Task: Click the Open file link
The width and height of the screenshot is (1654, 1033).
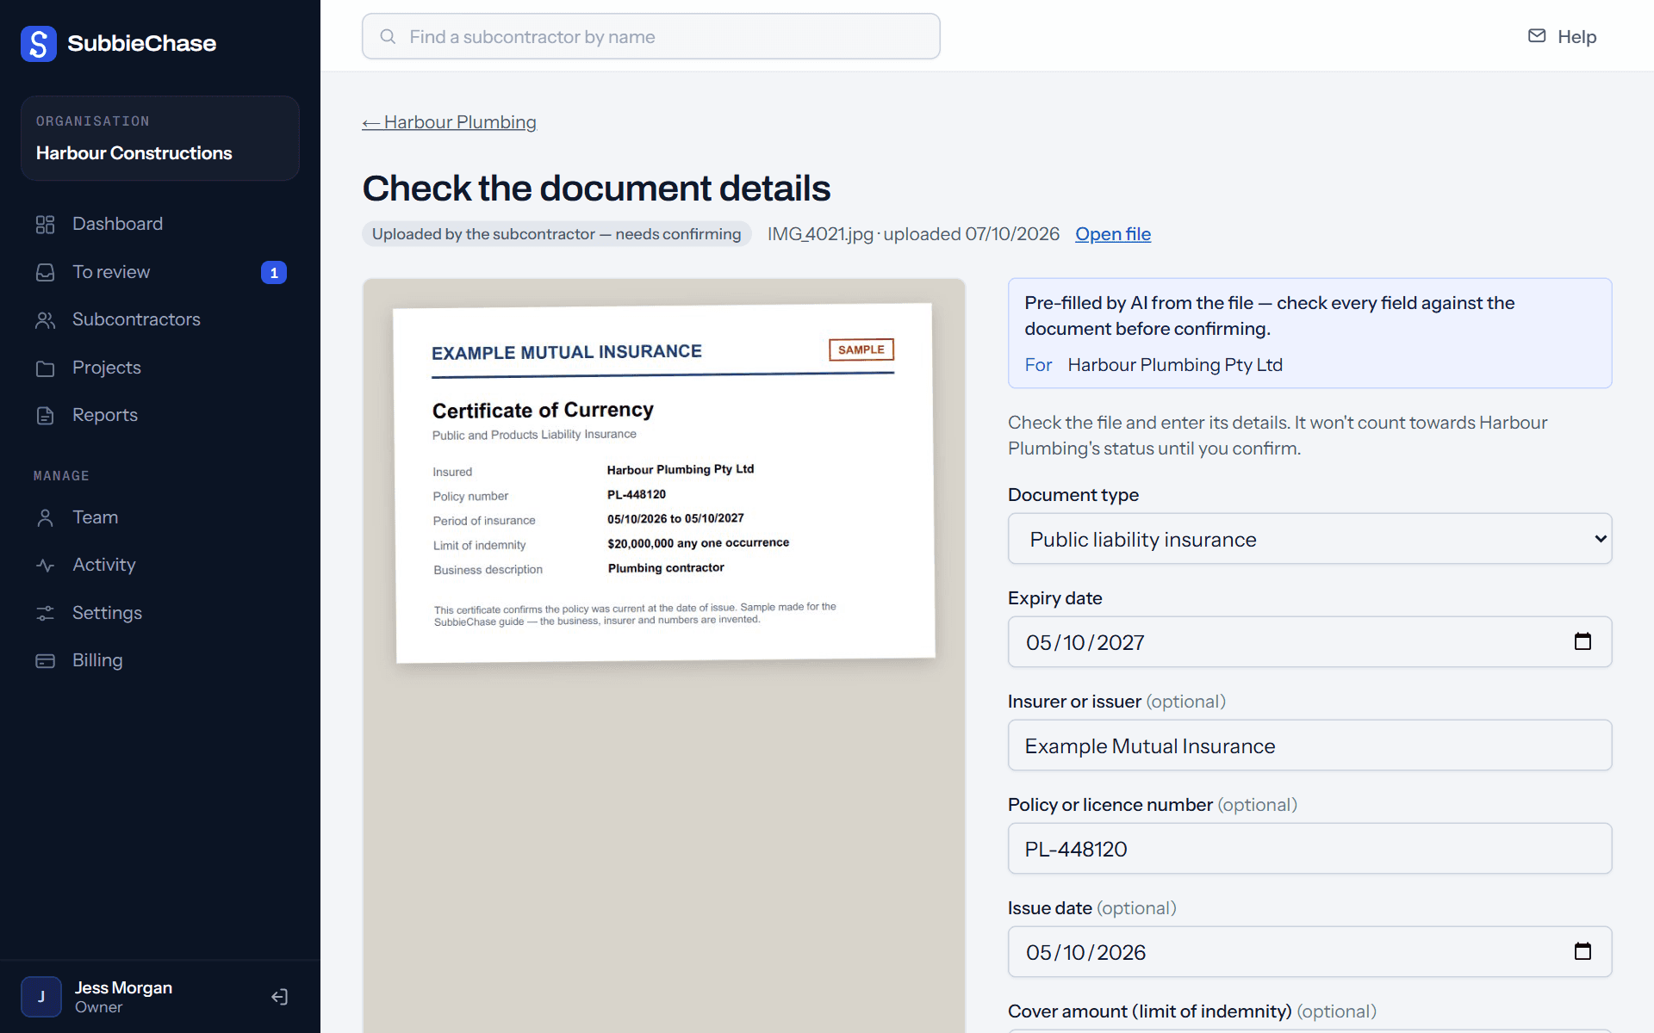Action: point(1112,234)
